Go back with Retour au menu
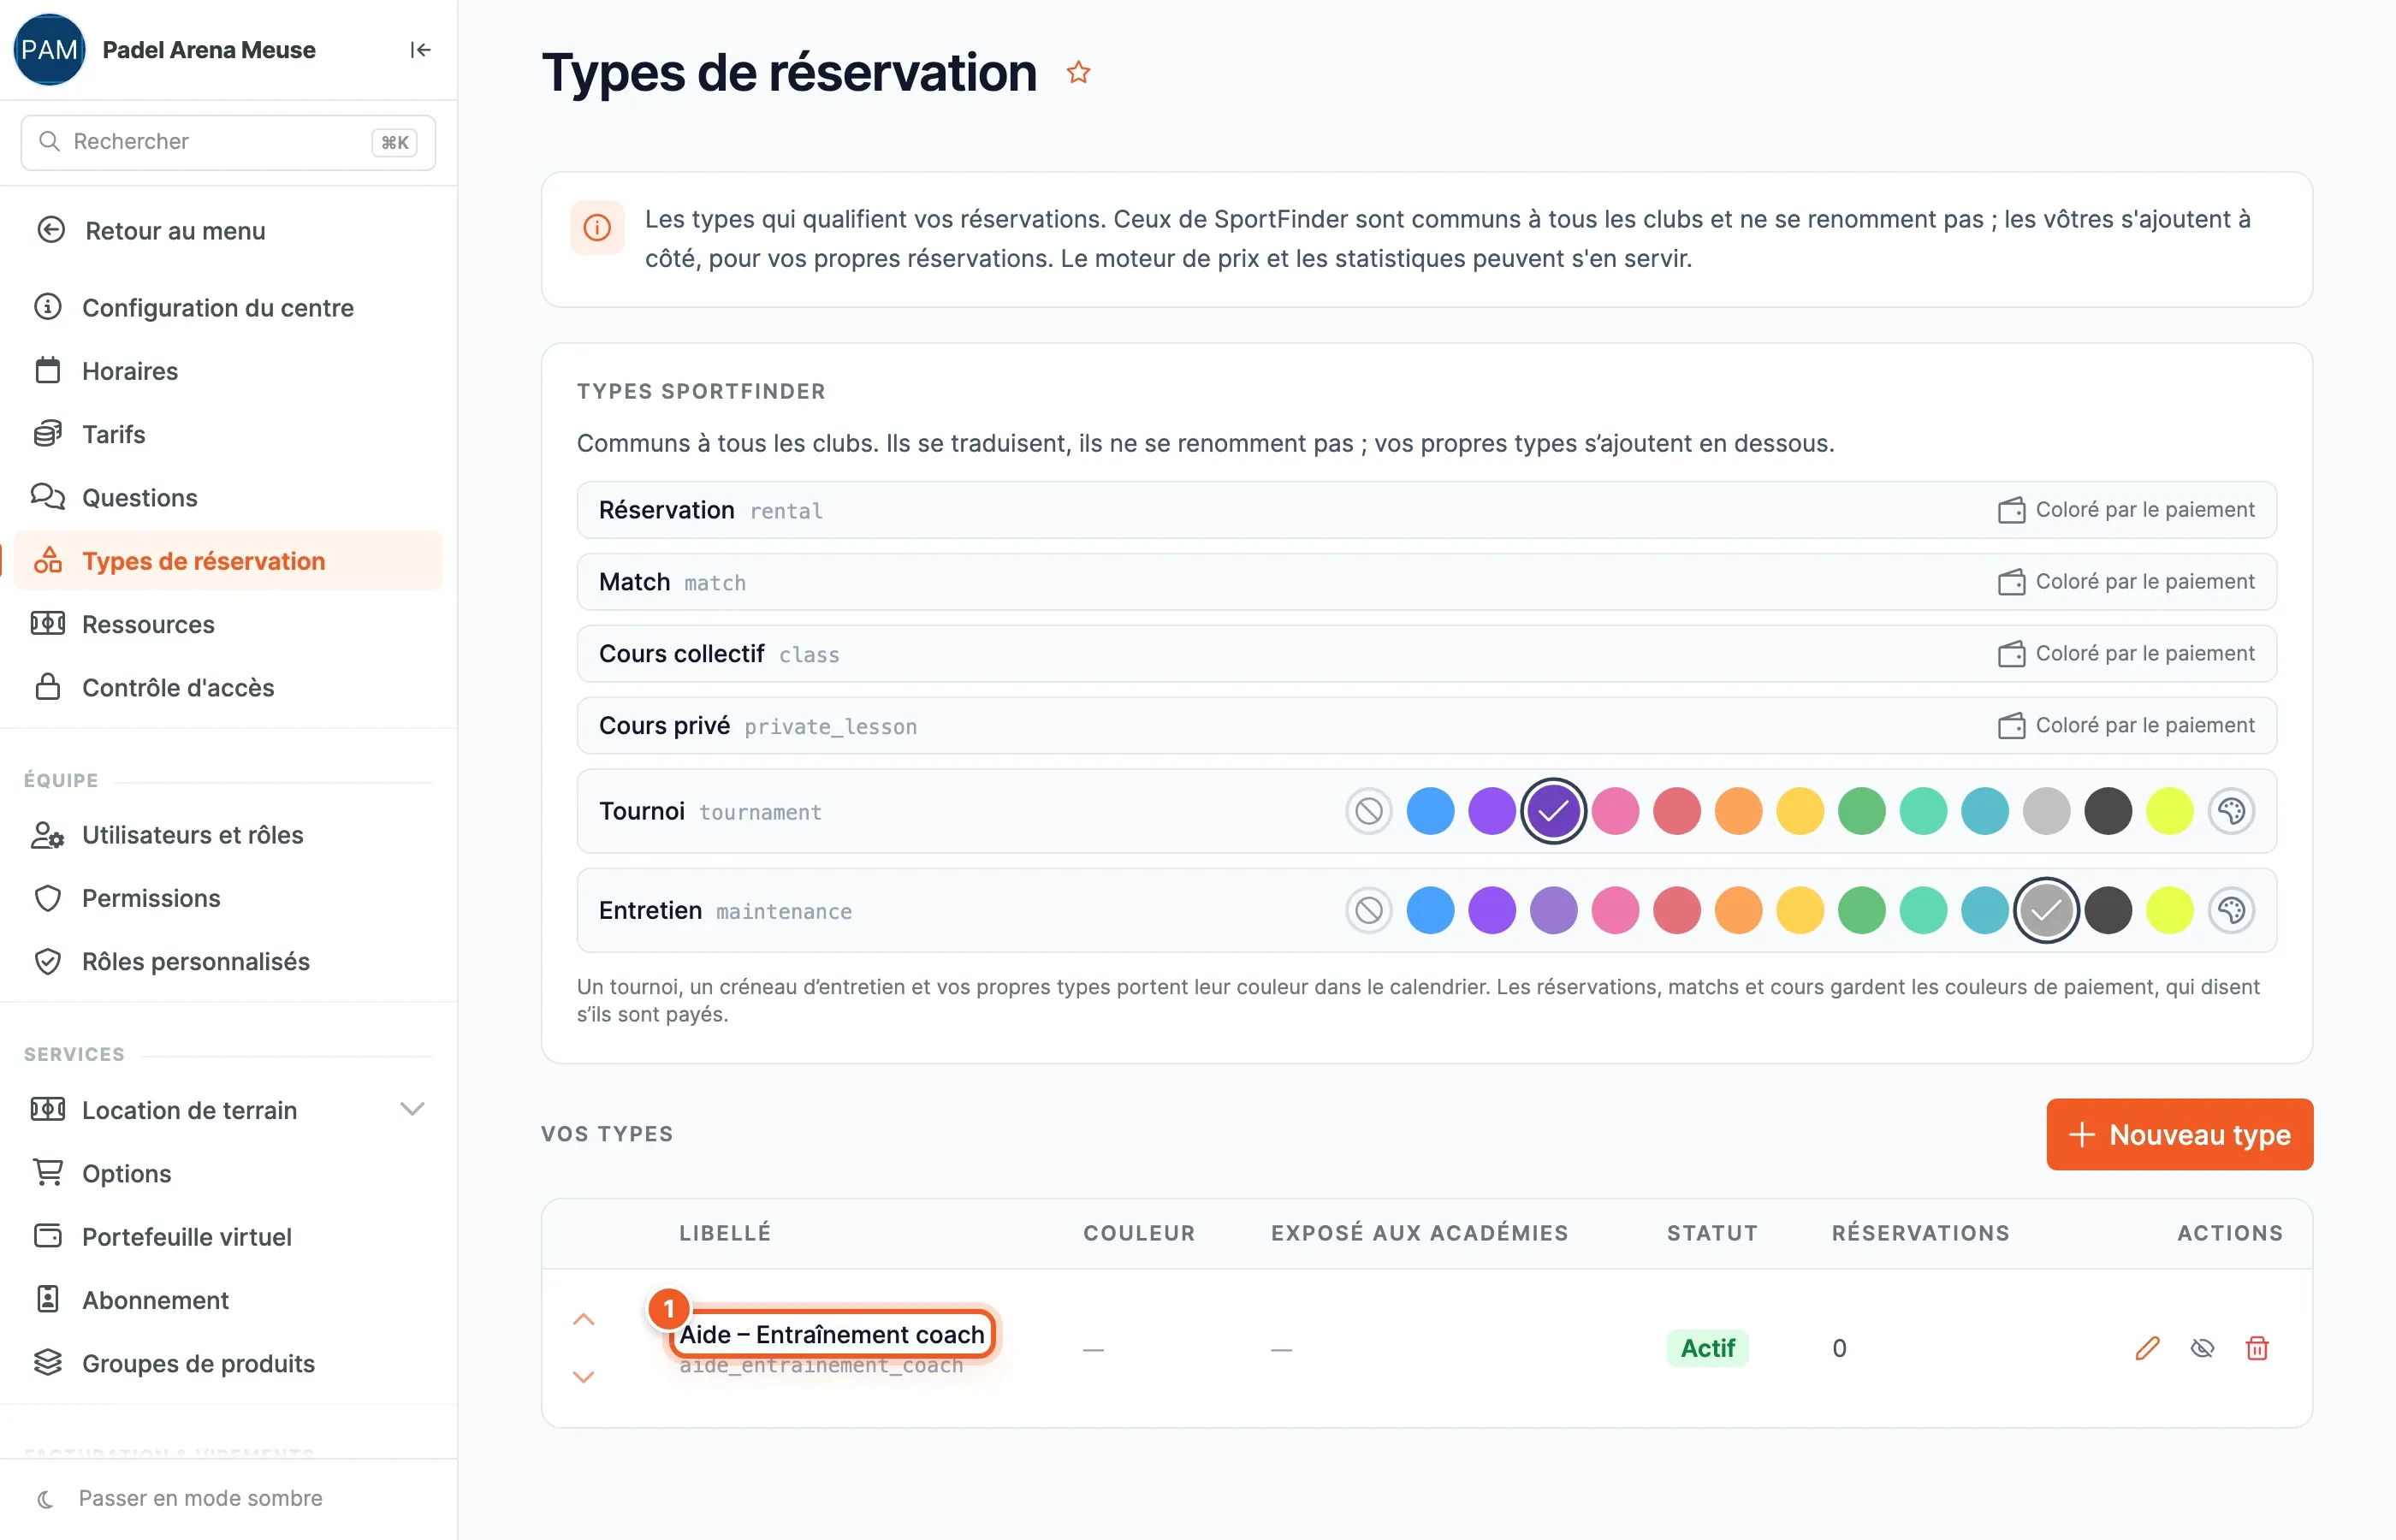The height and width of the screenshot is (1540, 2396). coord(228,231)
